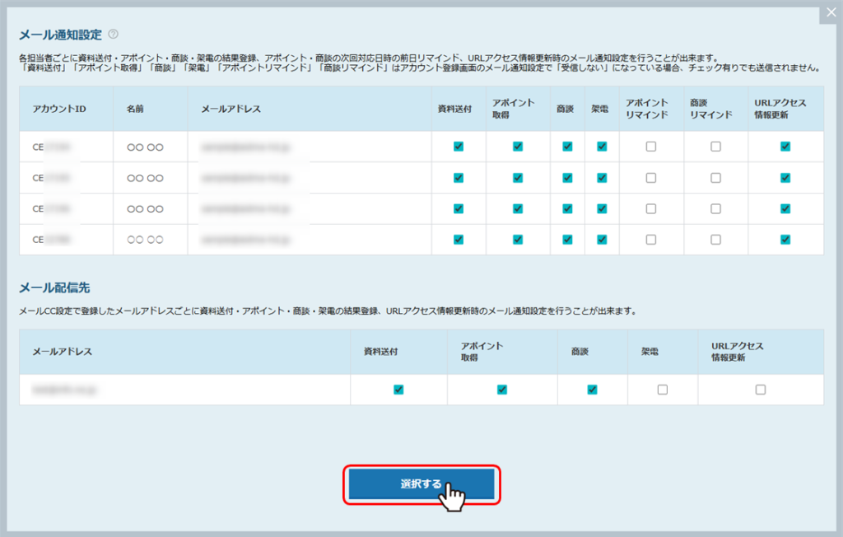Close the mail notification settings dialog

pos(831,12)
